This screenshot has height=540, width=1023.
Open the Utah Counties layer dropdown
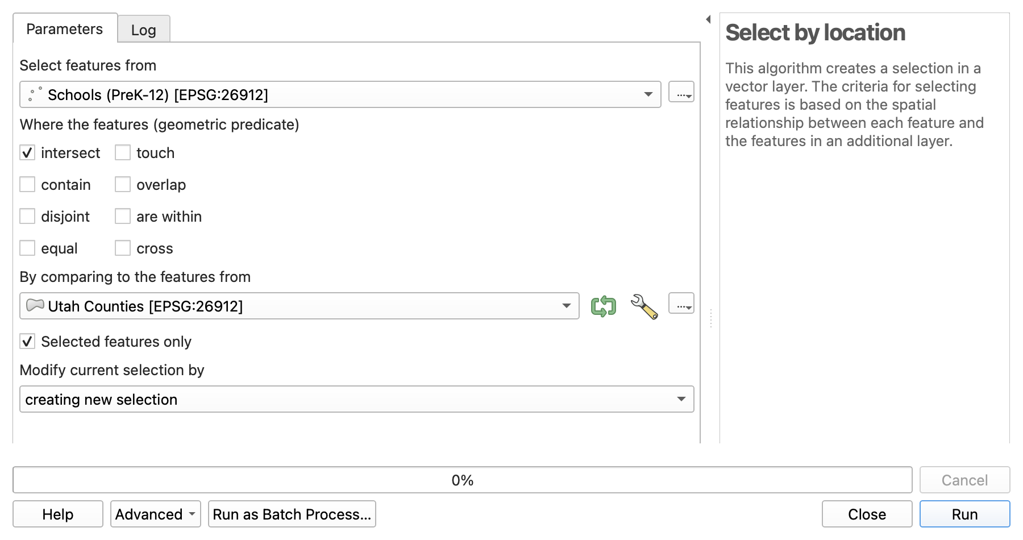pos(300,306)
